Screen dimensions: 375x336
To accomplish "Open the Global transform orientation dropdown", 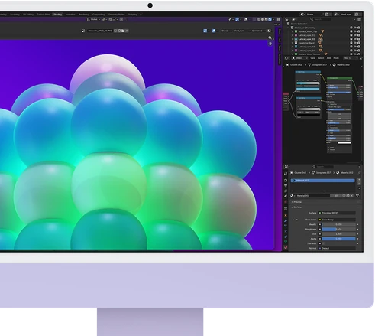I will tap(93, 19).
